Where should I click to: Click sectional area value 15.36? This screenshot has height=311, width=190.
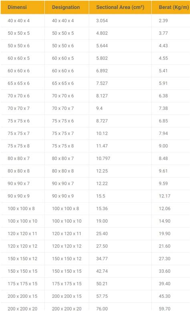point(102,208)
